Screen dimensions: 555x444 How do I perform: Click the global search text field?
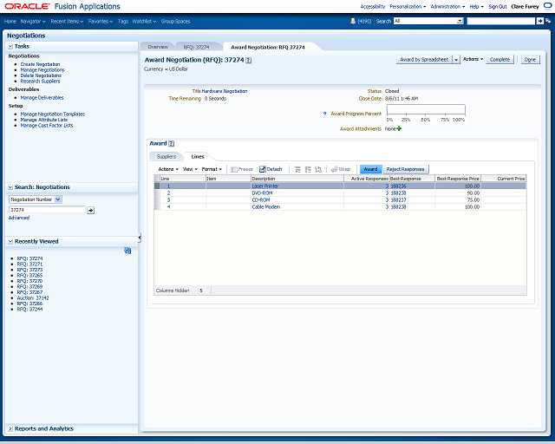(x=501, y=21)
